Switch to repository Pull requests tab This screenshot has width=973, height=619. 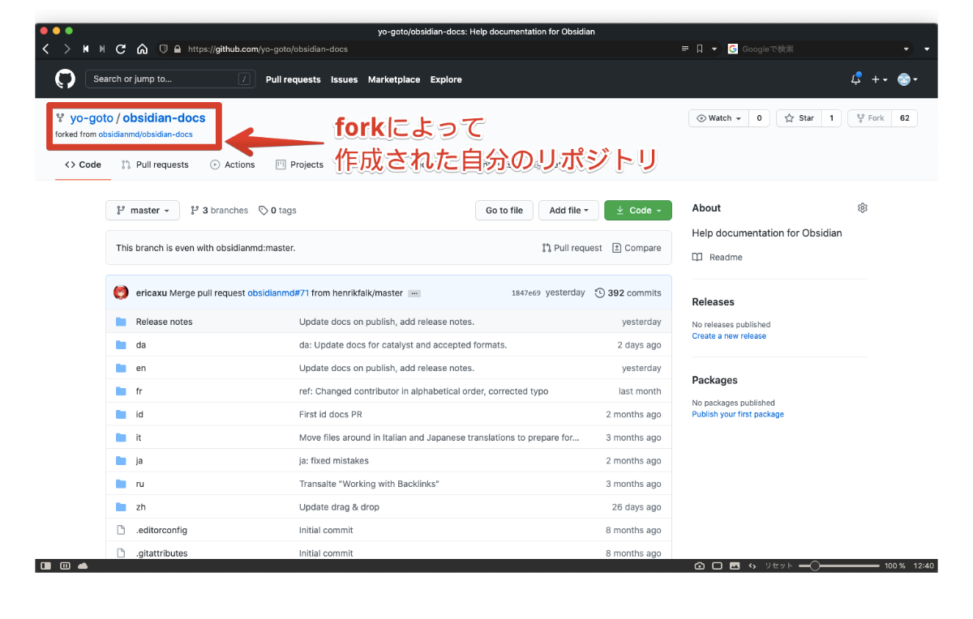(155, 164)
